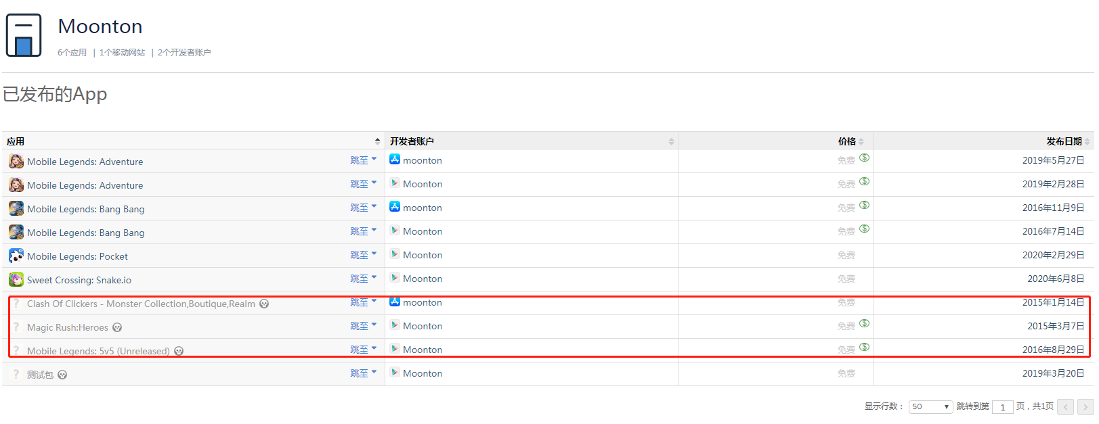Click App Store icon in row dated 2016年11月9日
The height and width of the screenshot is (424, 1099).
tap(395, 207)
